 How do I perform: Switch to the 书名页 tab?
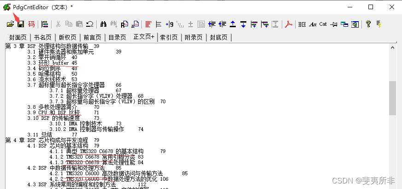pyautogui.click(x=43, y=37)
